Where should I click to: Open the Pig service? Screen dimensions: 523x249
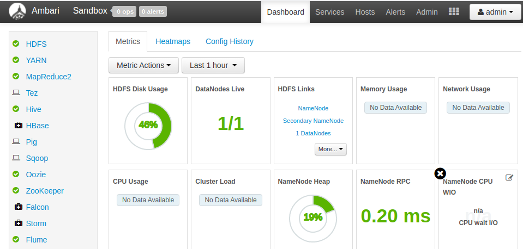31,142
